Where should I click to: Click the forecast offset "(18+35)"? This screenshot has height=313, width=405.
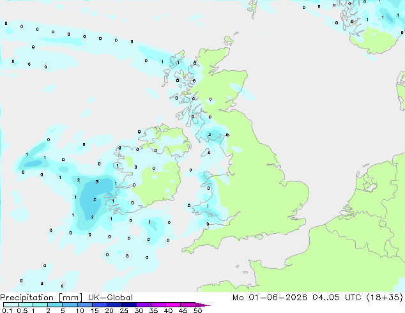pos(385,298)
